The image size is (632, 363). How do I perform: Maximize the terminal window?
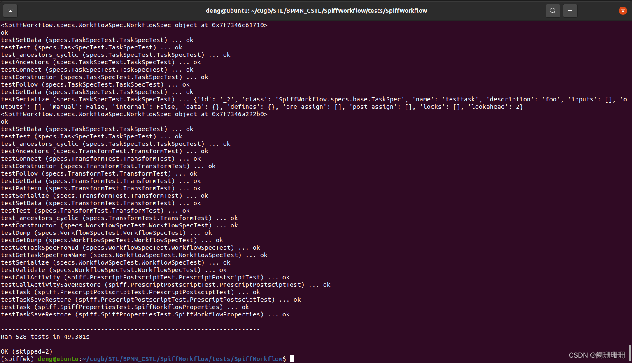[606, 11]
